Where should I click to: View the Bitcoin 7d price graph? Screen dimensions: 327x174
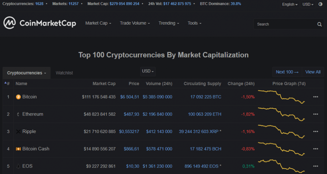coord(282,97)
